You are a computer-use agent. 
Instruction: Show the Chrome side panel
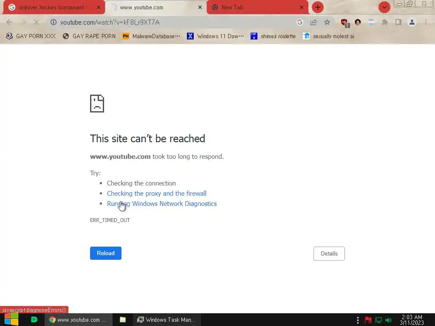coord(398,22)
